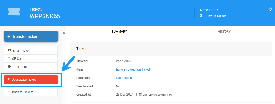This screenshot has height=104, width=275.
Task: Click the red Deactivate Ticket button
Action: (31, 80)
